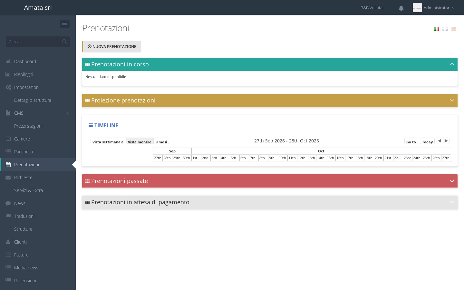
Task: Go to next timeline period arrow
Action: click(446, 141)
